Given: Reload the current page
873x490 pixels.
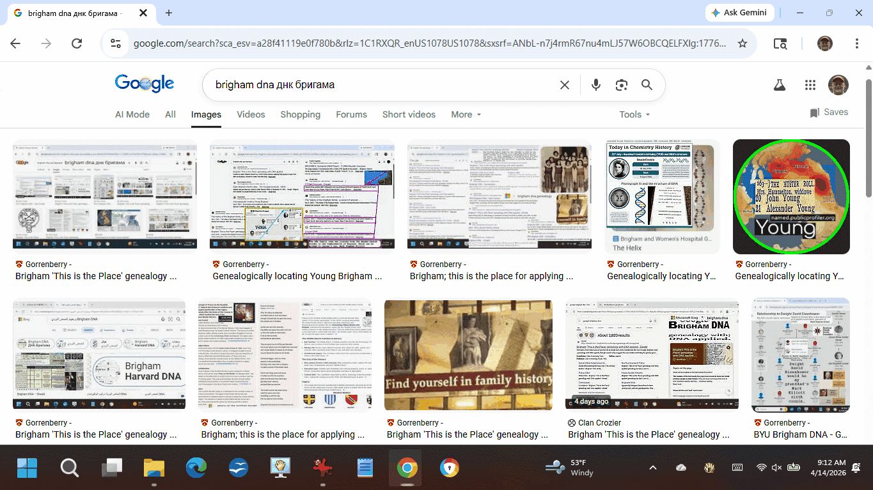Looking at the screenshot, I should (77, 43).
